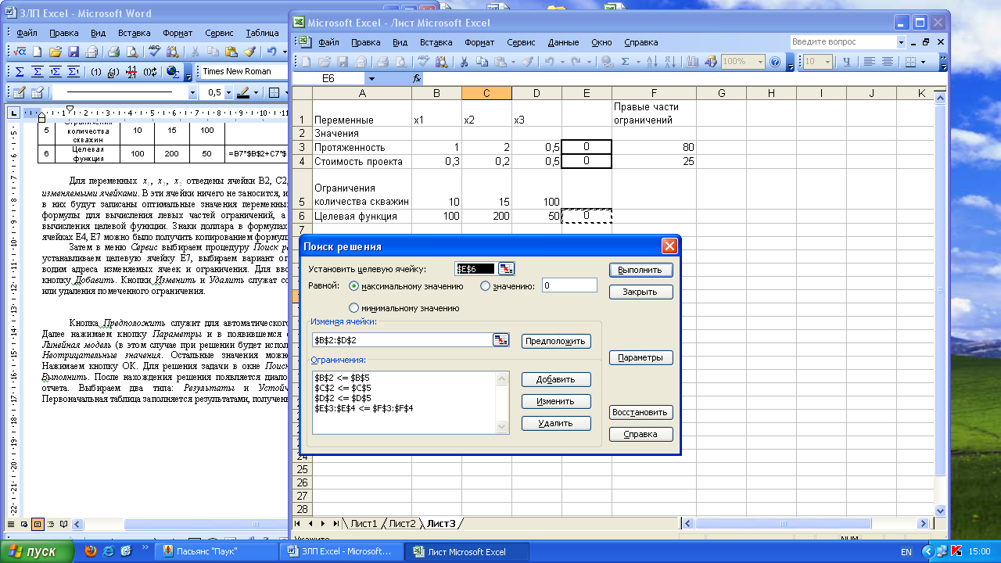The height and width of the screenshot is (563, 1001).
Task: Click Print icon in Word toolbar
Action: [x=113, y=52]
